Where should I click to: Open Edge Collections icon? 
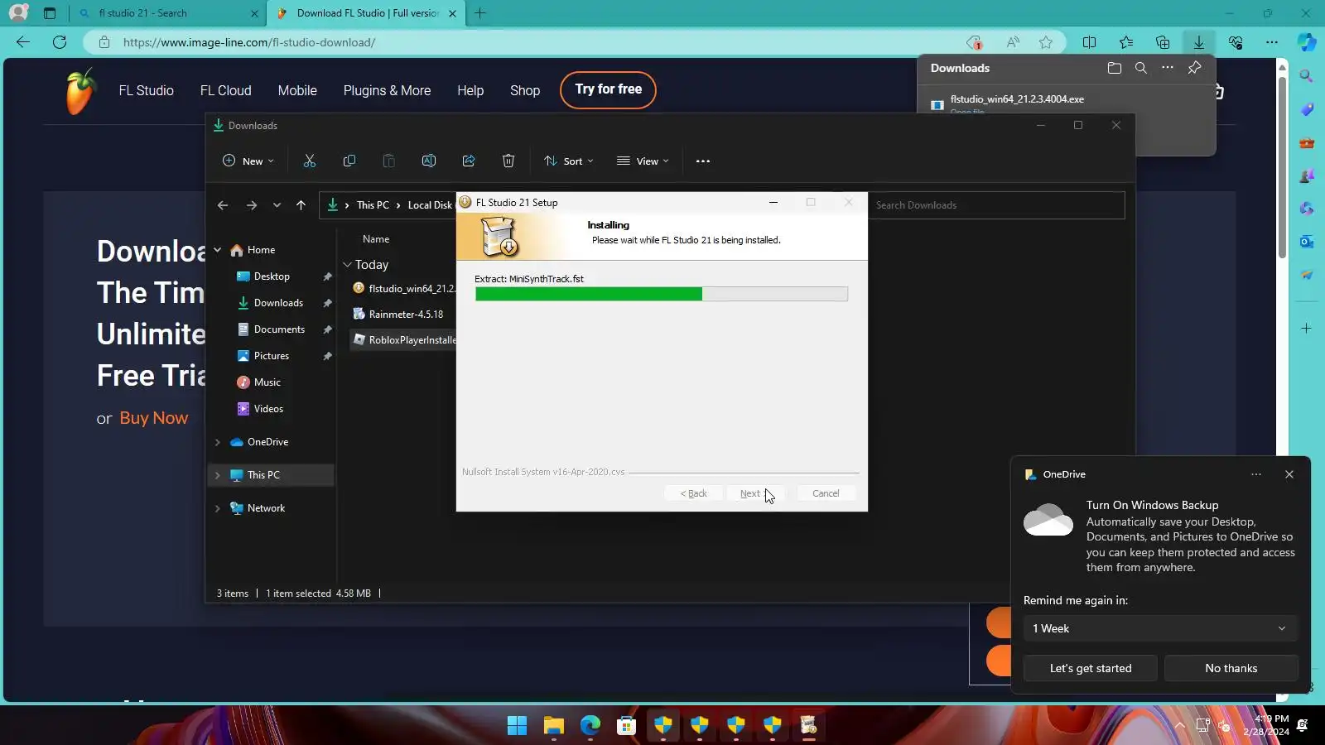pos(1163,42)
